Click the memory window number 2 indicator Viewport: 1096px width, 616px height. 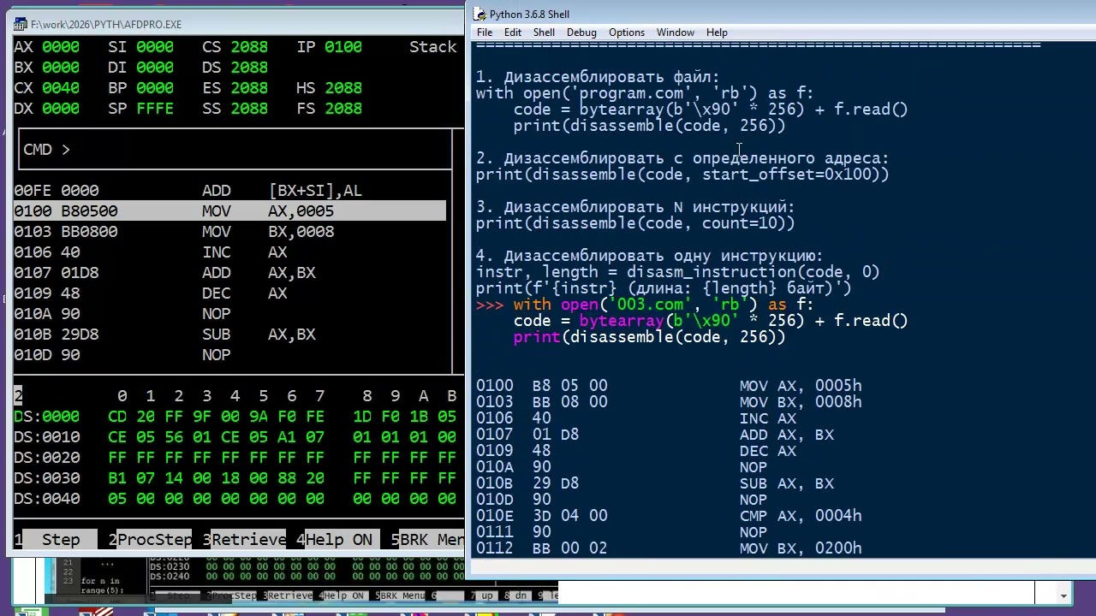pos(18,396)
